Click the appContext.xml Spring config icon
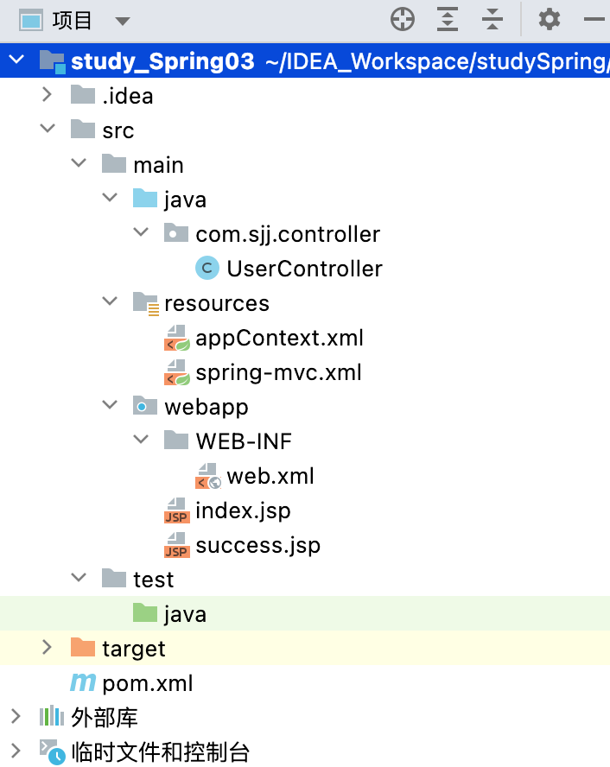Viewport: 610px width, 767px height. [x=176, y=338]
